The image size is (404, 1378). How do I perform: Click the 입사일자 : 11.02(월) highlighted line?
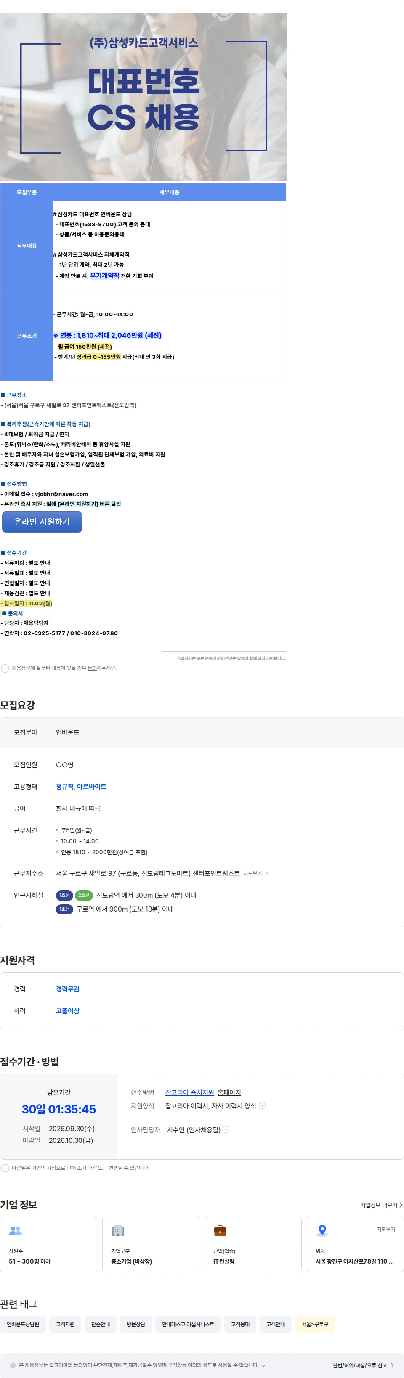26,603
